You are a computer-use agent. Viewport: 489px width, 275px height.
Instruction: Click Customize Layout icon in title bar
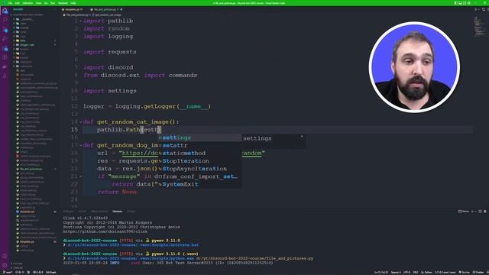[468, 3]
